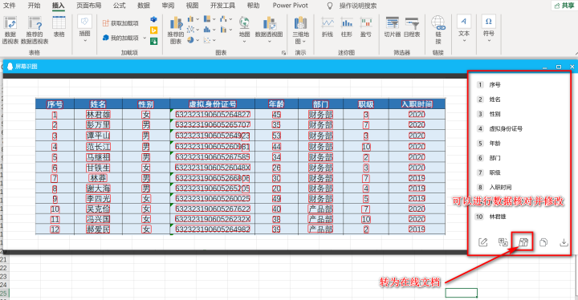
Task: Open chart group dialog launcher
Action: [283, 53]
